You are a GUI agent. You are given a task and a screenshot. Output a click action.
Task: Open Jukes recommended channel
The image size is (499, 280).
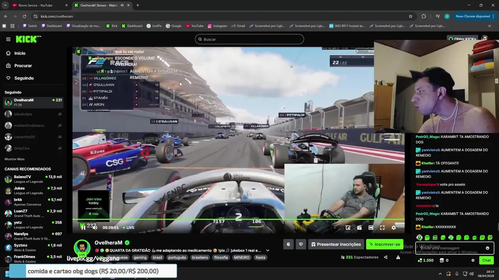point(33,191)
